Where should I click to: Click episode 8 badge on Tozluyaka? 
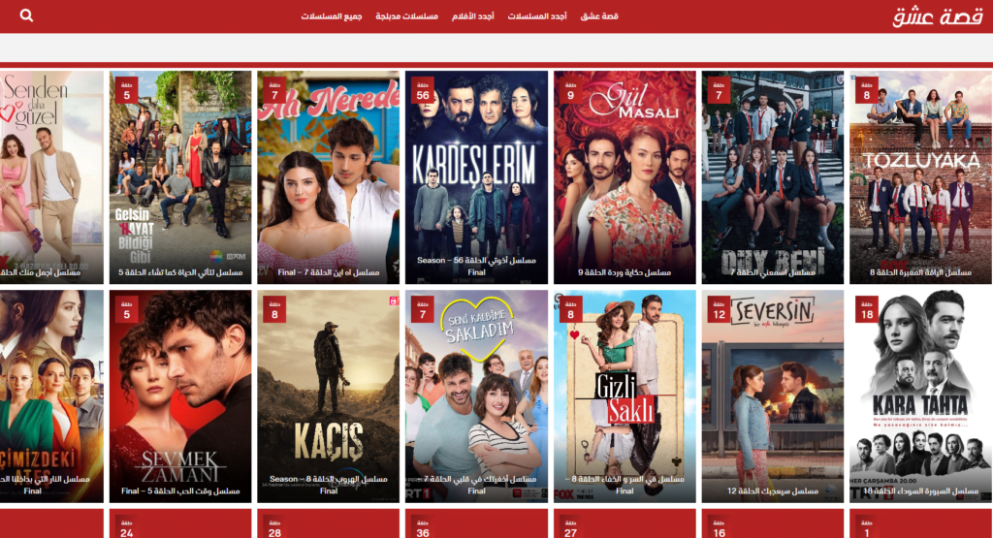pyautogui.click(x=866, y=91)
